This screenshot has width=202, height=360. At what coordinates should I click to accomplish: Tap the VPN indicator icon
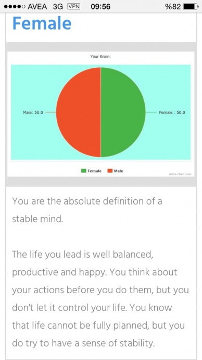point(74,6)
